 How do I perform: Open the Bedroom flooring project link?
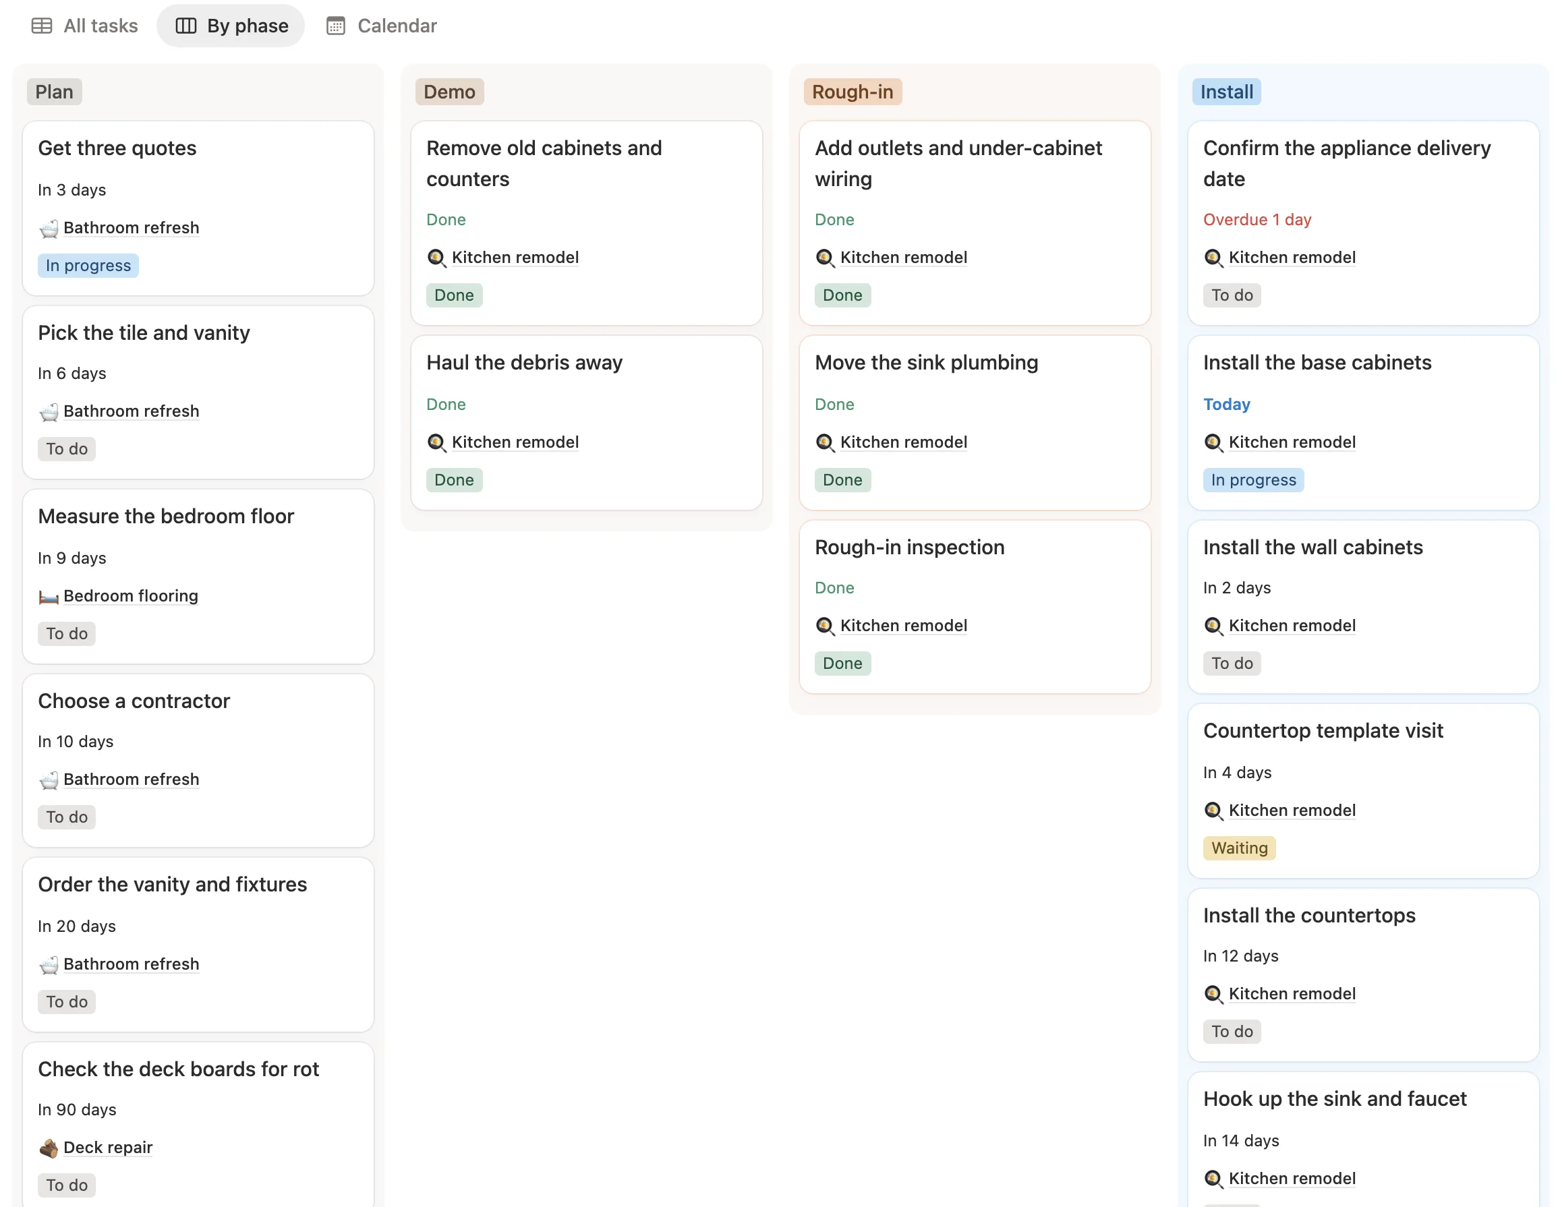click(x=131, y=596)
